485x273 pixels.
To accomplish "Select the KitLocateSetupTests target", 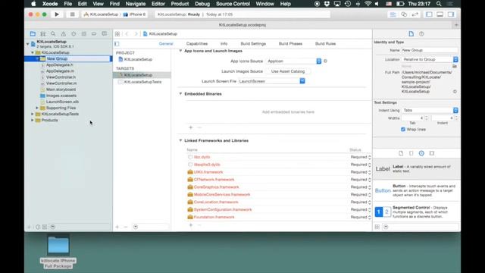I will coord(142,82).
